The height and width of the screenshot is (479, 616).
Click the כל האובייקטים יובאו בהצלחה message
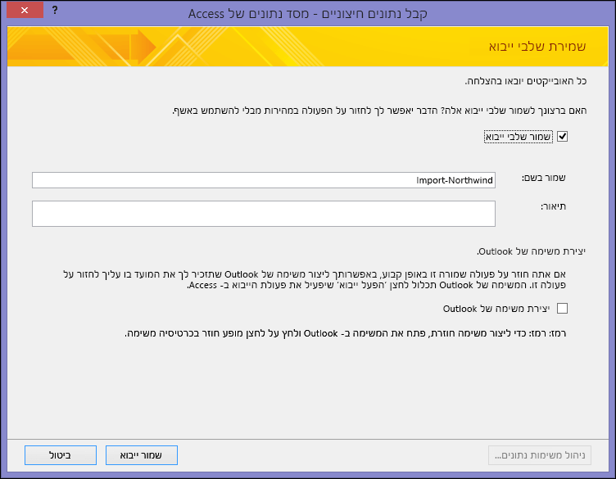[x=526, y=81]
